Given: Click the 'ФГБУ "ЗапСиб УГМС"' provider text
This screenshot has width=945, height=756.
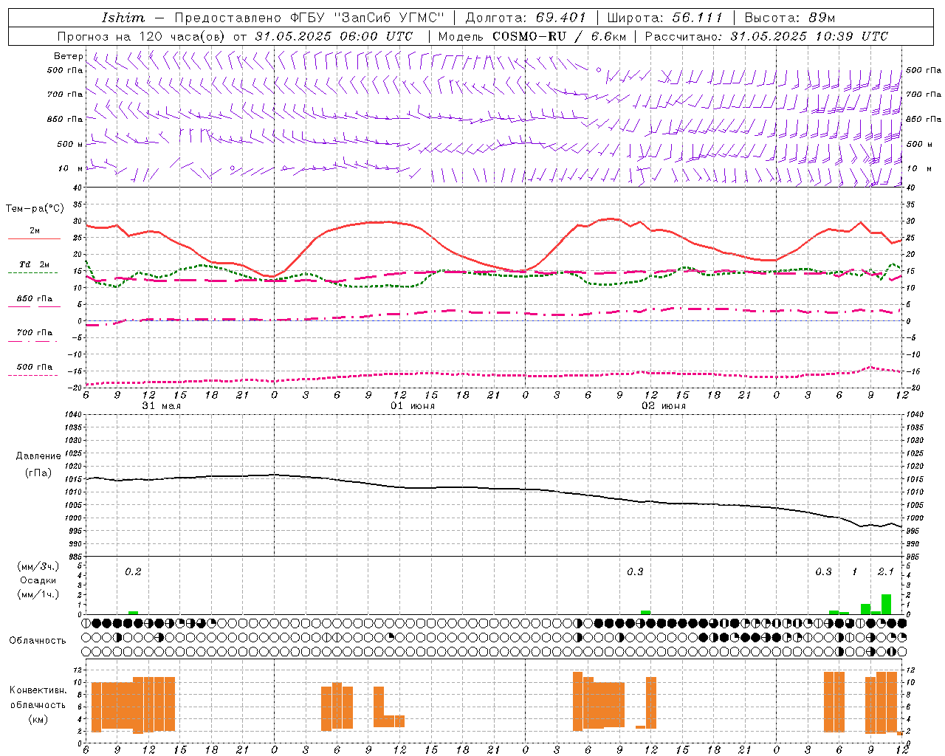Looking at the screenshot, I should (x=366, y=17).
